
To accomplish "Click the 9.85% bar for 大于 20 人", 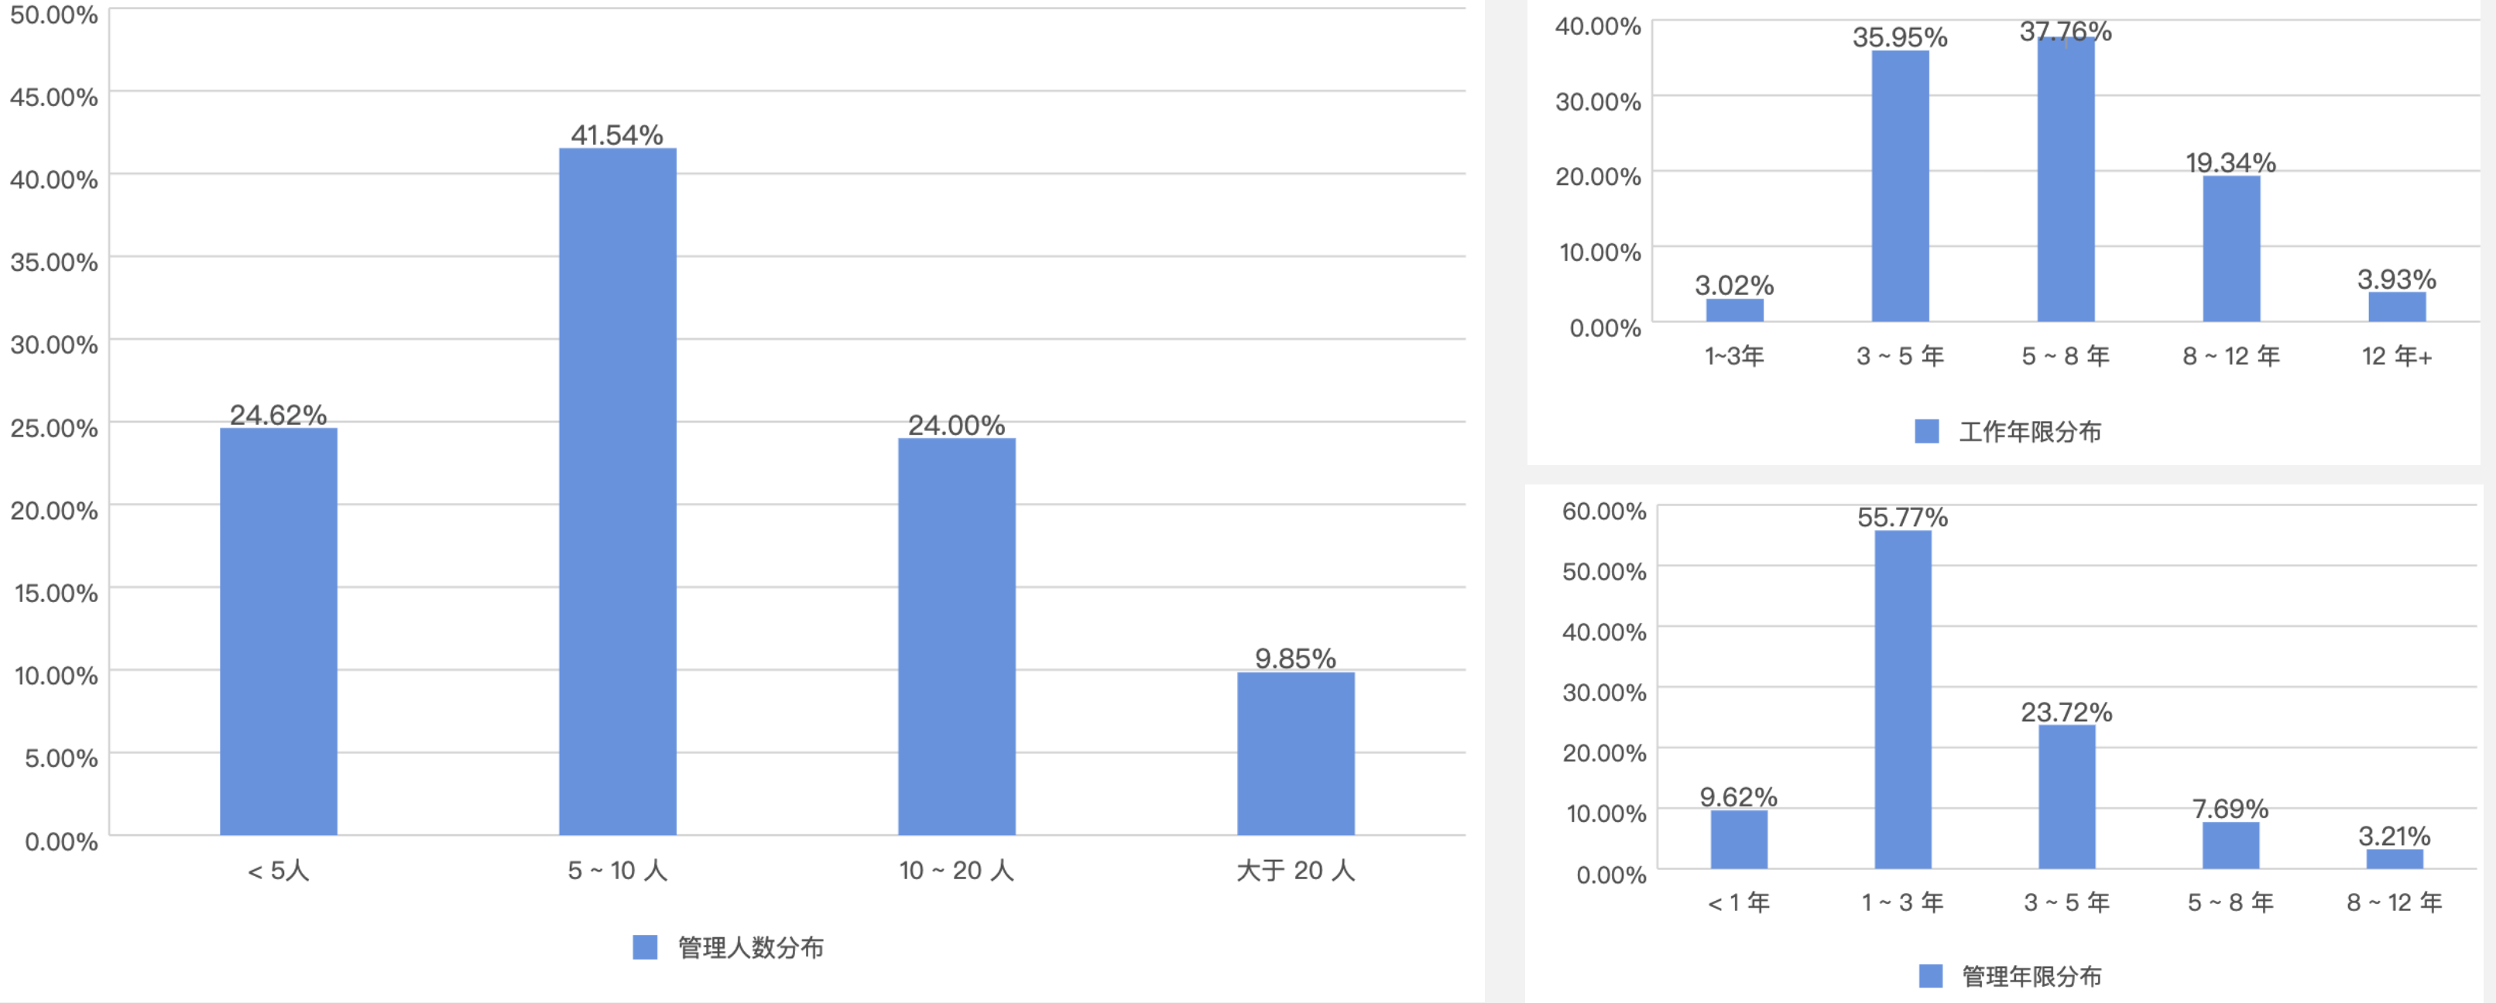I will coord(1295,755).
